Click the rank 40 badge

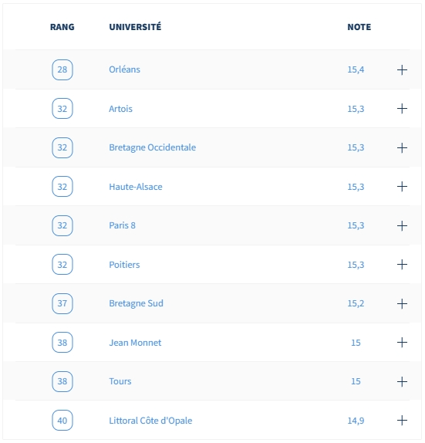(x=62, y=421)
